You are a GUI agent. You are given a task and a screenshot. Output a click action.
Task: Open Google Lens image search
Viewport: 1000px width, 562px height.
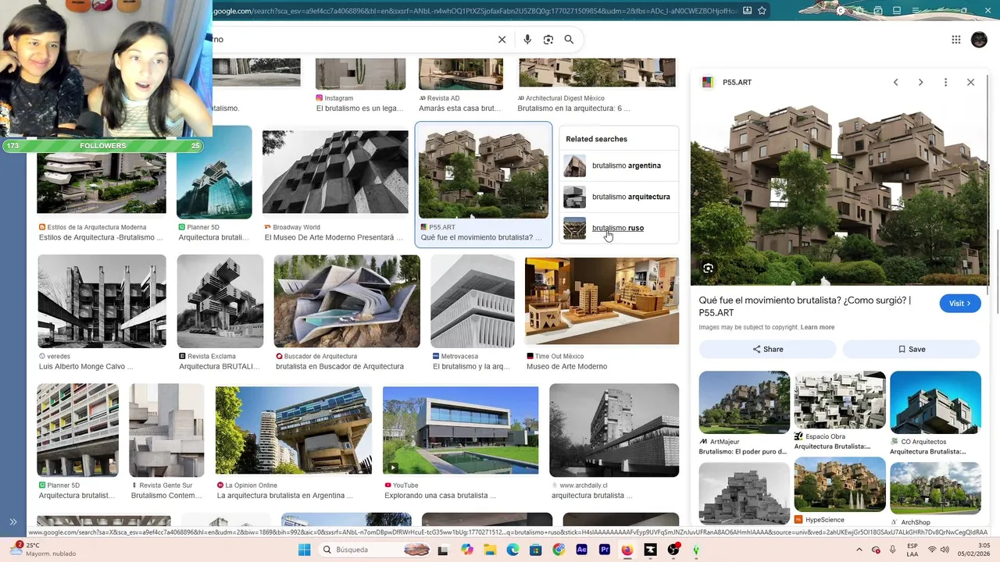tap(548, 40)
